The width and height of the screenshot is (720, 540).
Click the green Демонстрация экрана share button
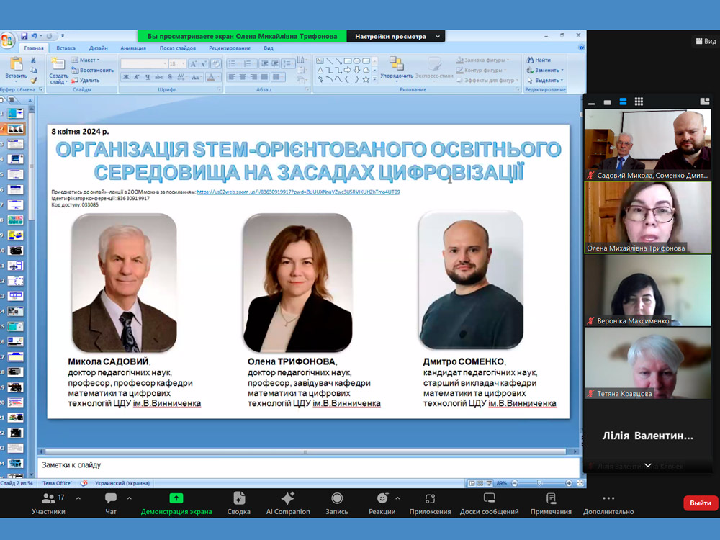point(176,503)
